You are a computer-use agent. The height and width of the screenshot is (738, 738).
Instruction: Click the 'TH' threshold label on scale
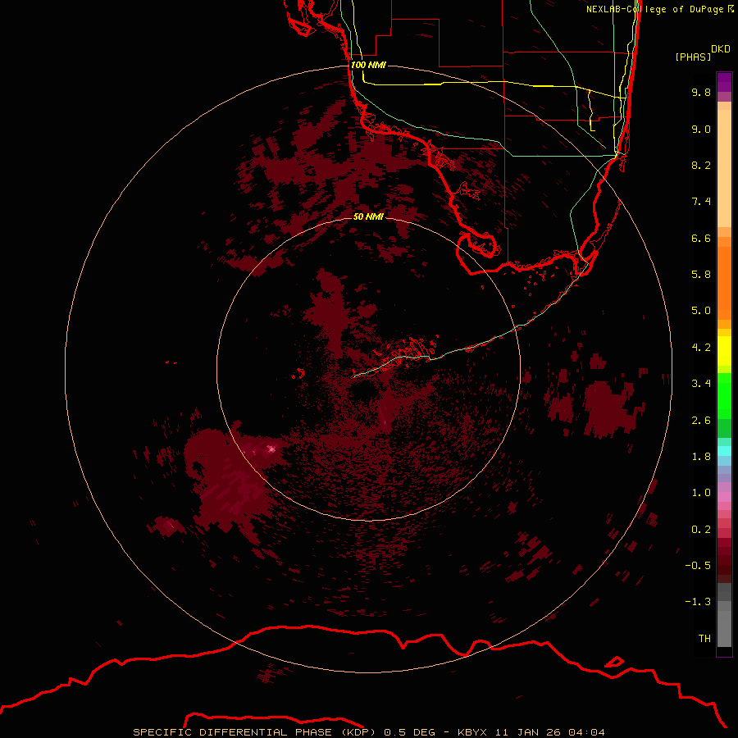click(x=704, y=639)
